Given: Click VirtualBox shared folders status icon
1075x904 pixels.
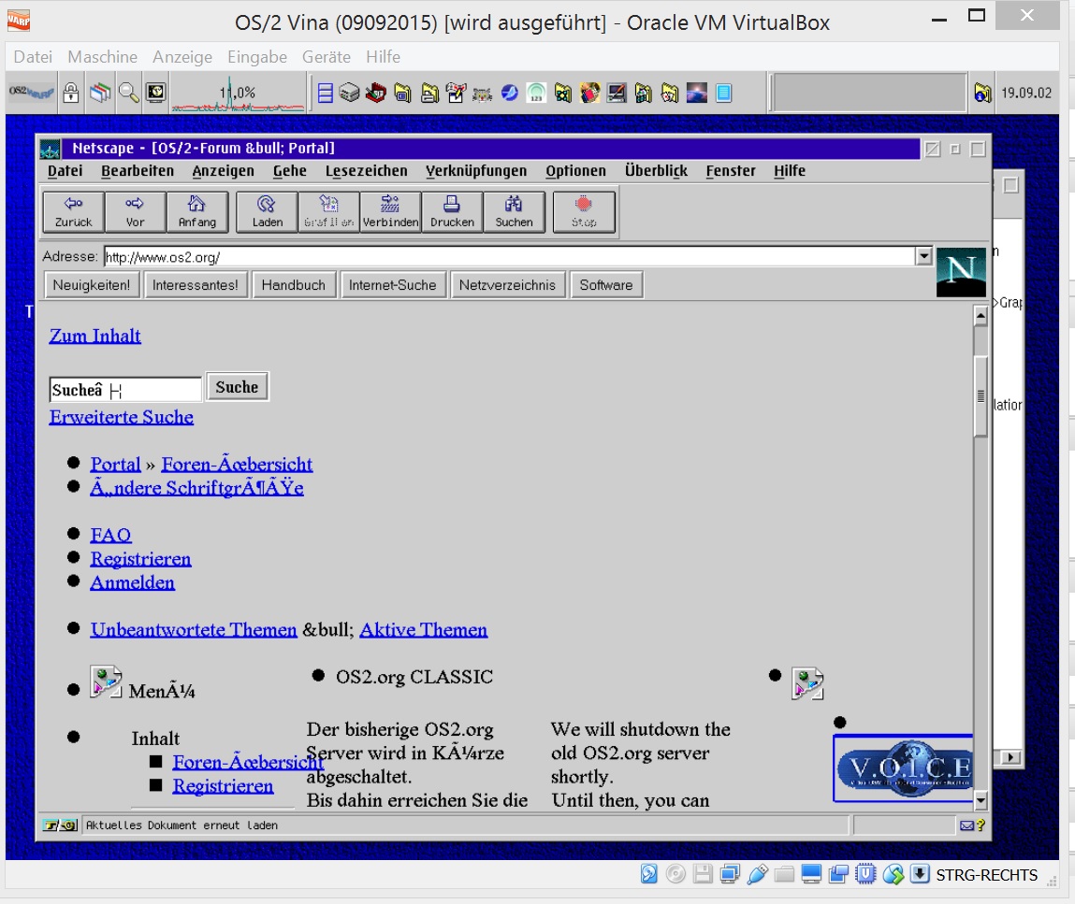Looking at the screenshot, I should (x=784, y=874).
